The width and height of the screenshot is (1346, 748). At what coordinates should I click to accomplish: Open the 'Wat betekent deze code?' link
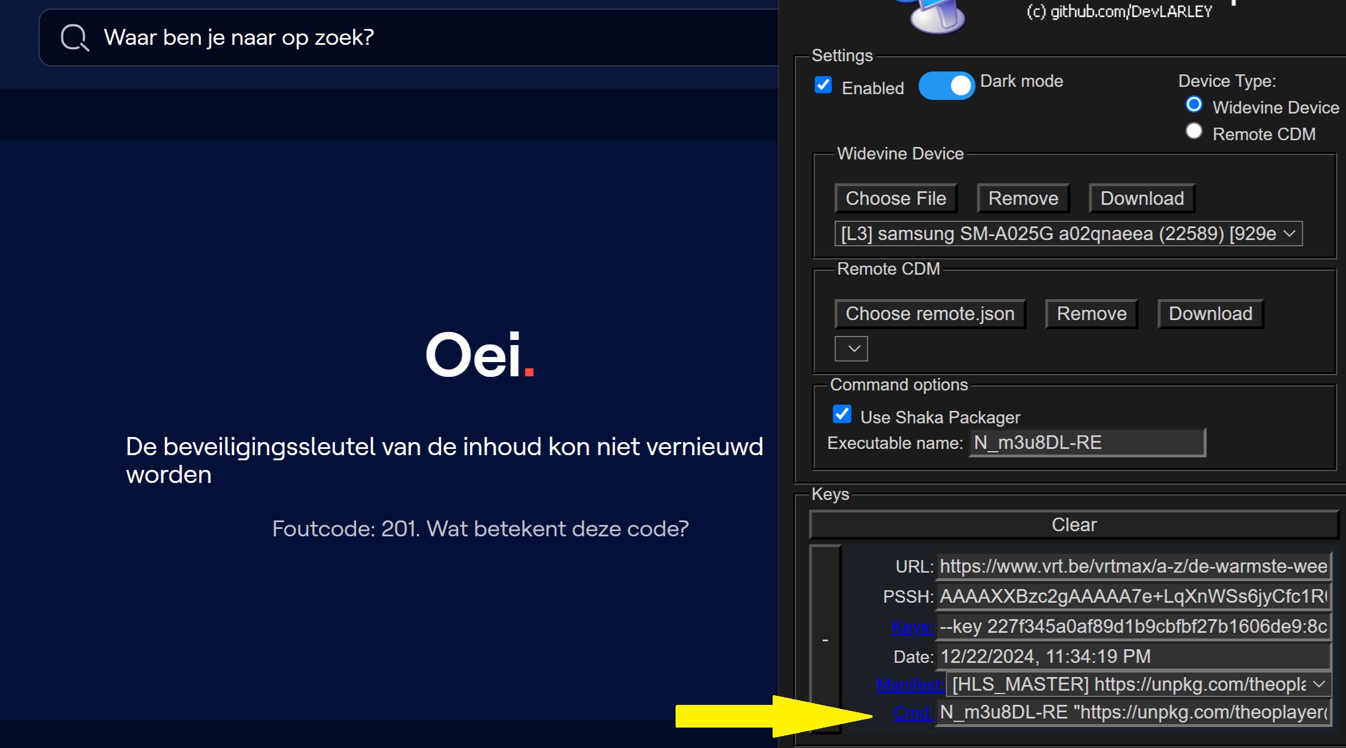click(x=557, y=529)
